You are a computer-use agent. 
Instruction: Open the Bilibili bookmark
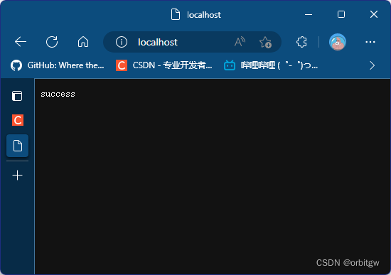click(271, 65)
